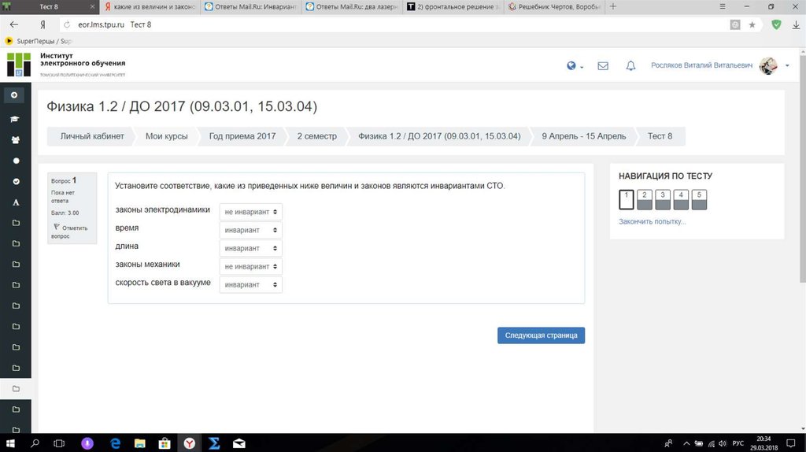Open the highlighted folder in sidebar
Viewport: 806px width, 452px height.
(16, 389)
